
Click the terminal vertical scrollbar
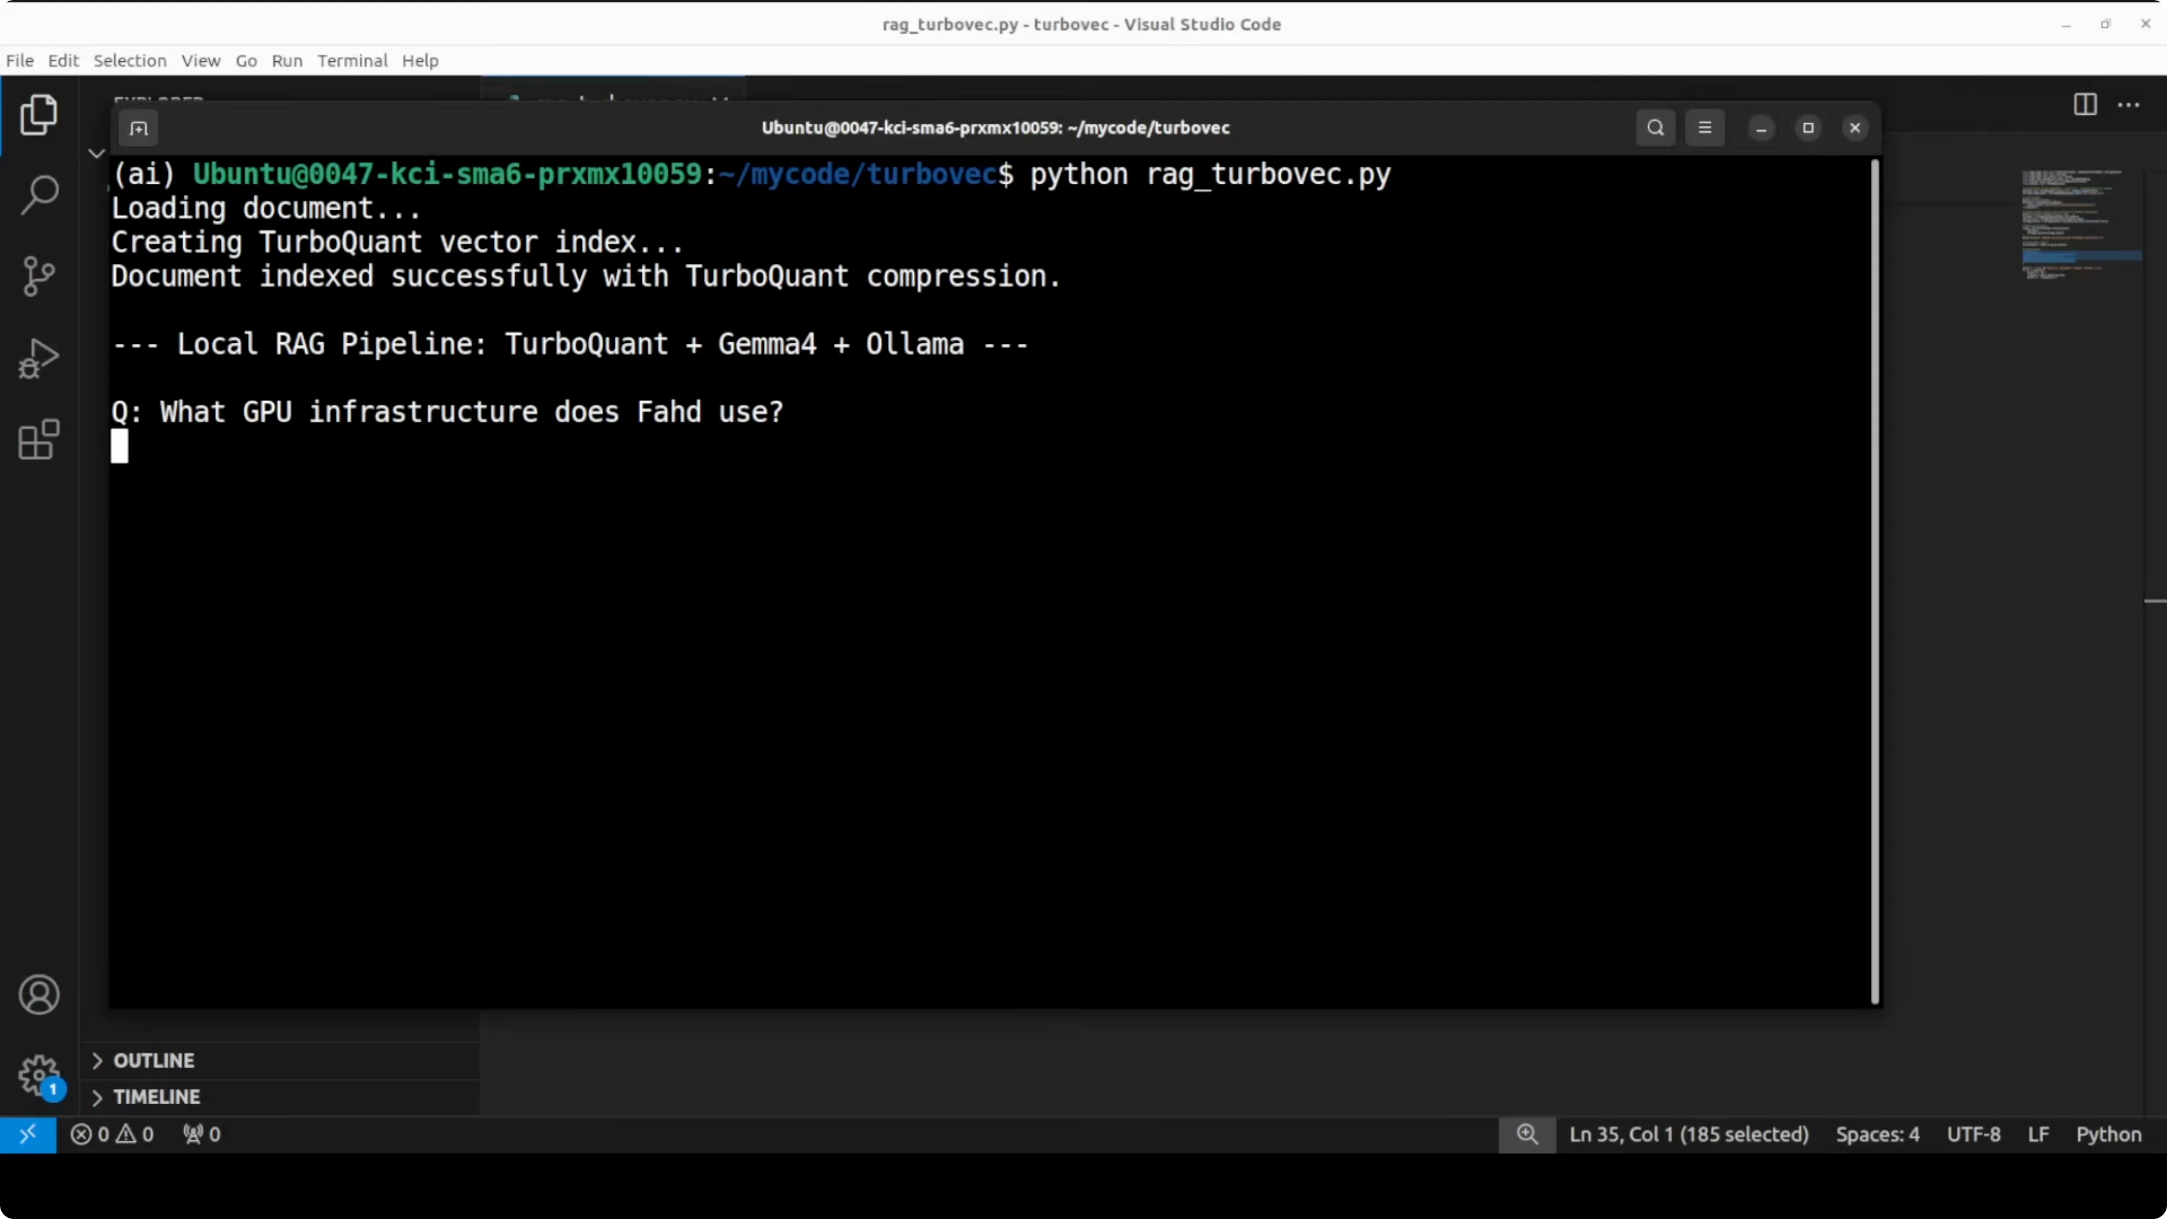tap(1874, 581)
